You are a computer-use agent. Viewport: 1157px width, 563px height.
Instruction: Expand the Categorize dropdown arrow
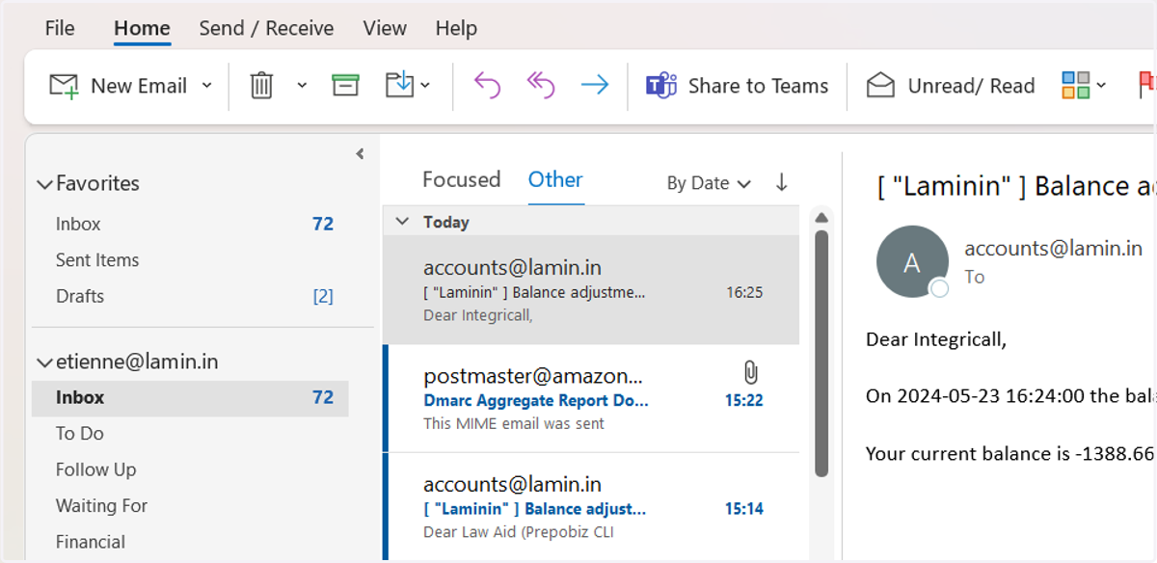(x=1102, y=86)
